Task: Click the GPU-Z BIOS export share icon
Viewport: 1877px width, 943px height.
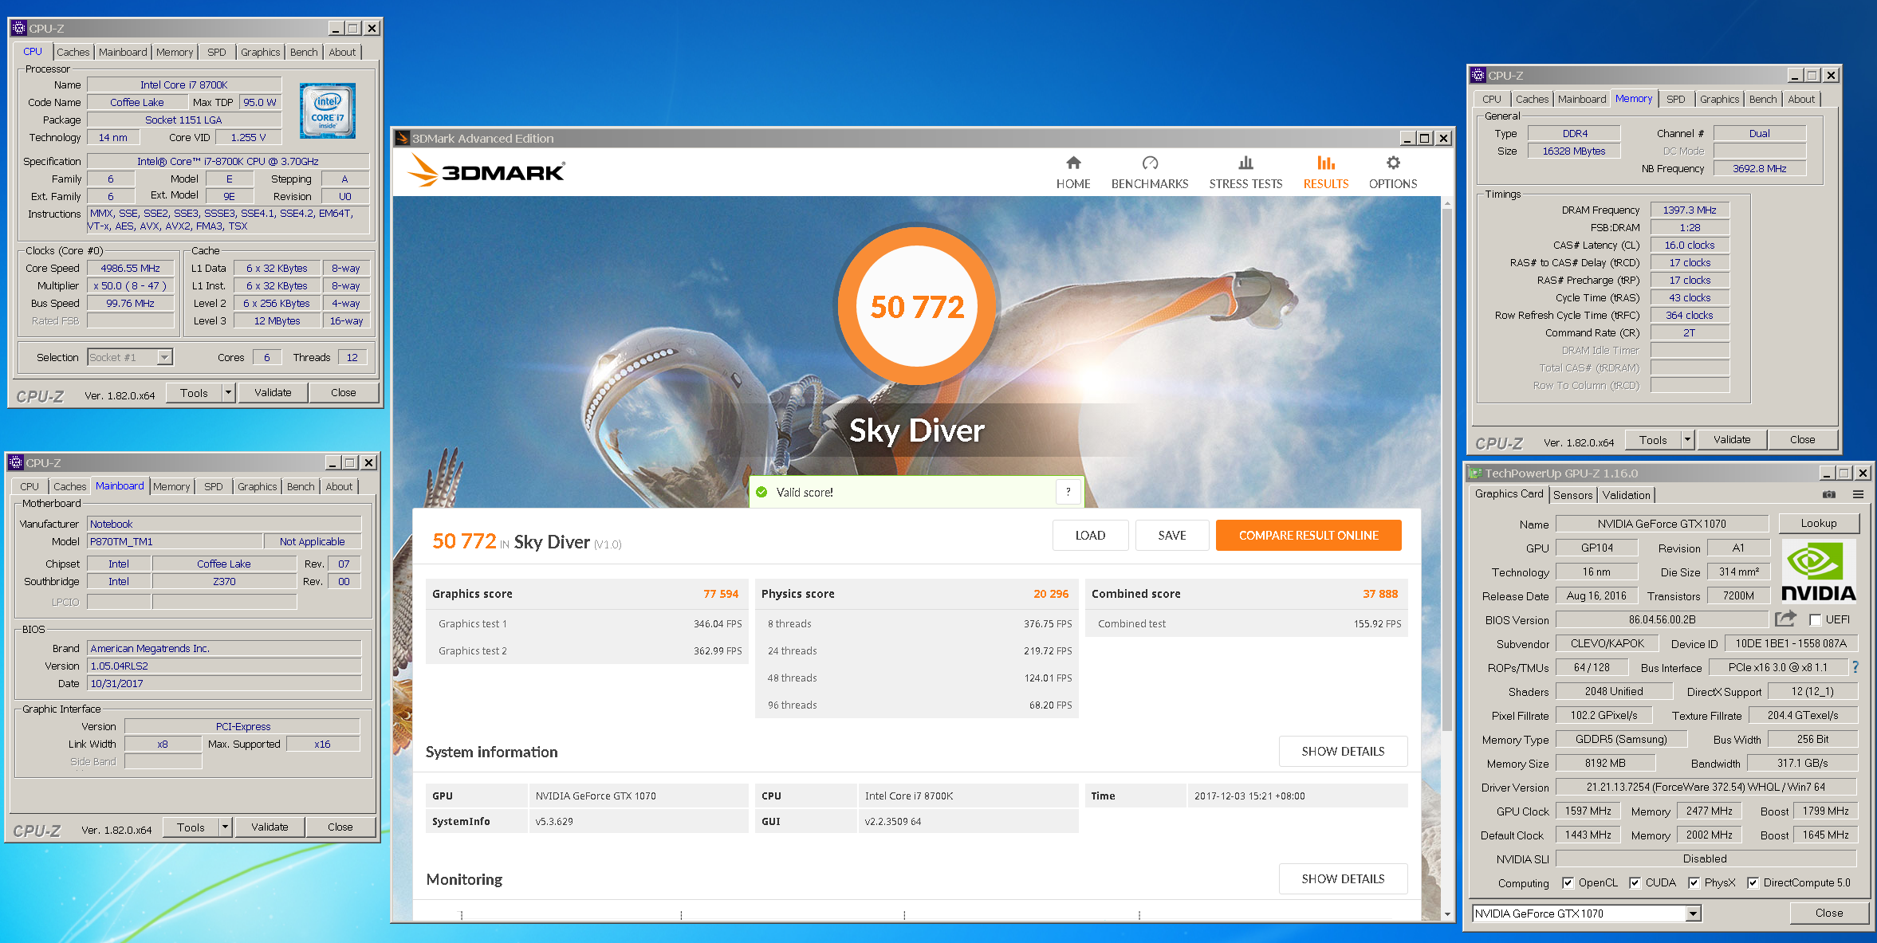Action: click(1785, 619)
